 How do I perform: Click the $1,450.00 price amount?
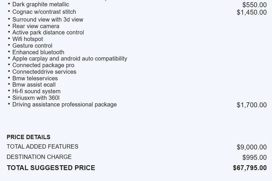pyautogui.click(x=252, y=12)
